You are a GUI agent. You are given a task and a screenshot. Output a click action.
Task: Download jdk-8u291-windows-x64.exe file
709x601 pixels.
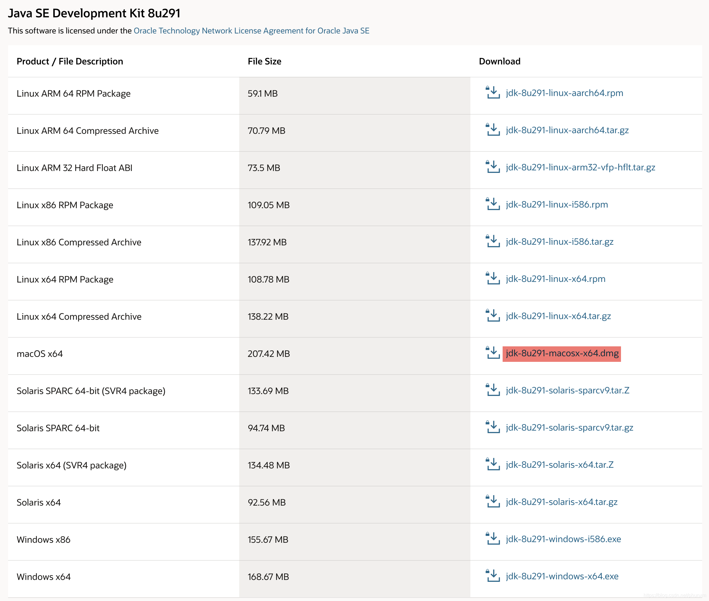point(562,576)
